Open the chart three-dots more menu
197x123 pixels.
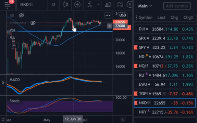[x=108, y=15]
